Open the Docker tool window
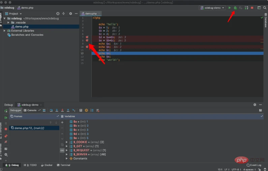The image size is (268, 171). pos(47,165)
